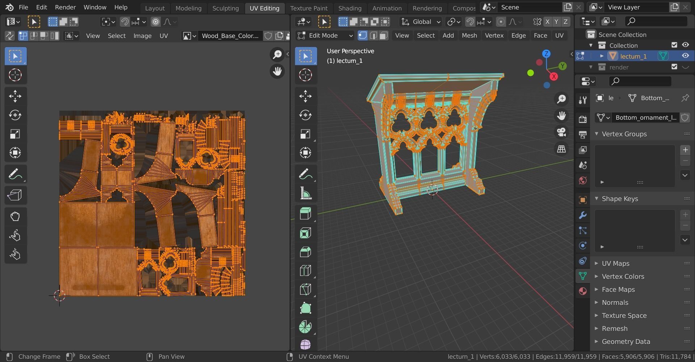695x362 pixels.
Task: Select the Inset Faces tool
Action: [306, 233]
